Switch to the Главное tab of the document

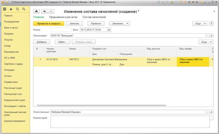[x=39, y=17]
